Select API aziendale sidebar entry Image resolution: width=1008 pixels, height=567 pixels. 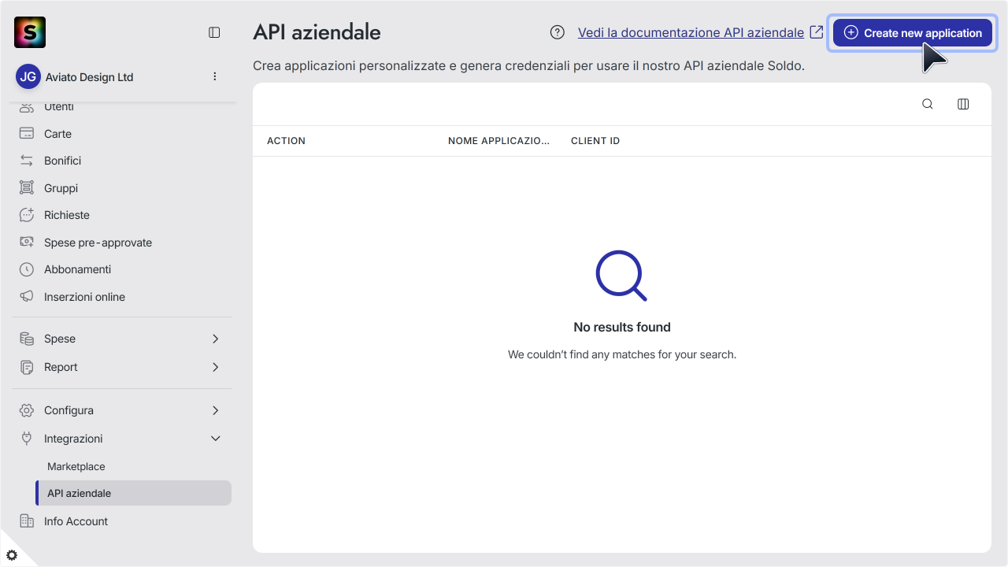(x=133, y=493)
